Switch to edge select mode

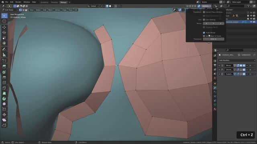coord(23,10)
